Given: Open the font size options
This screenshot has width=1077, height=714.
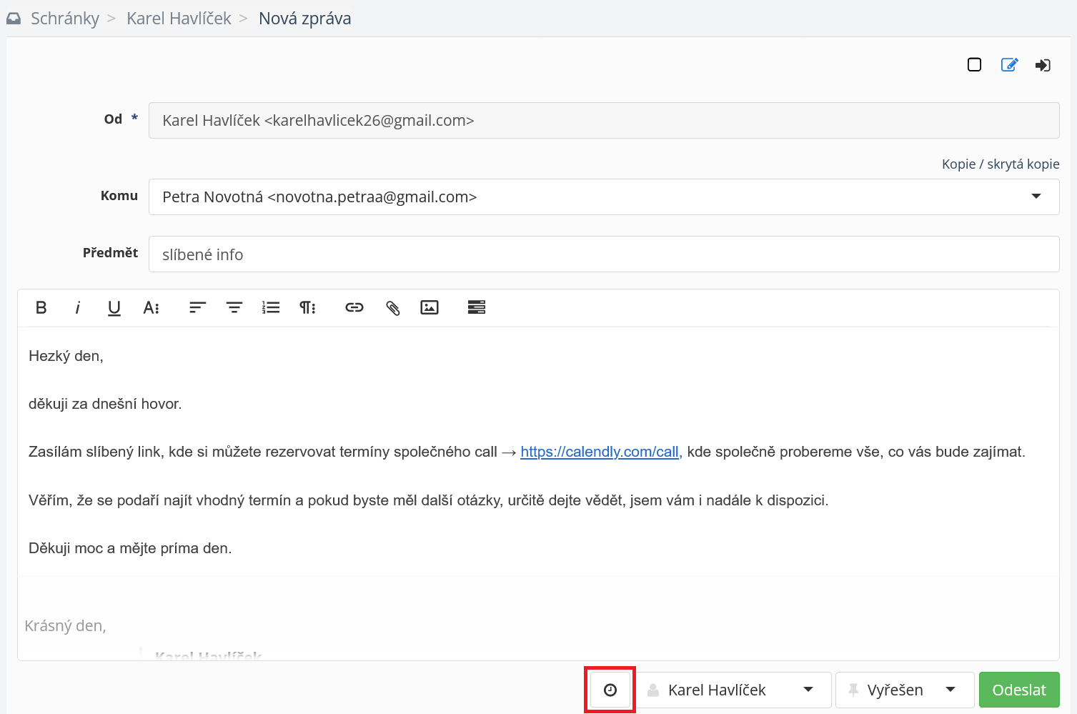Looking at the screenshot, I should (x=152, y=307).
